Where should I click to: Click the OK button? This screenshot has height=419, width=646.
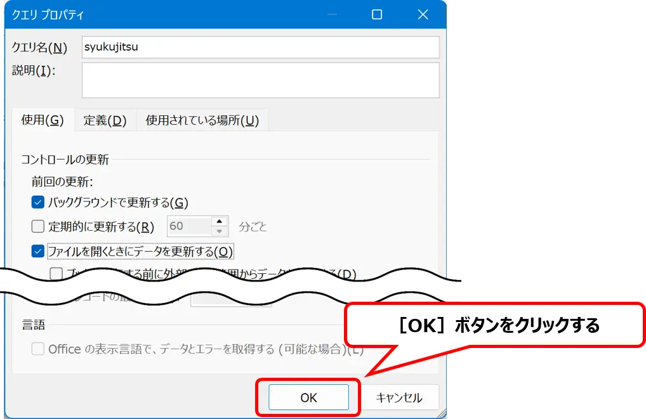[308, 397]
